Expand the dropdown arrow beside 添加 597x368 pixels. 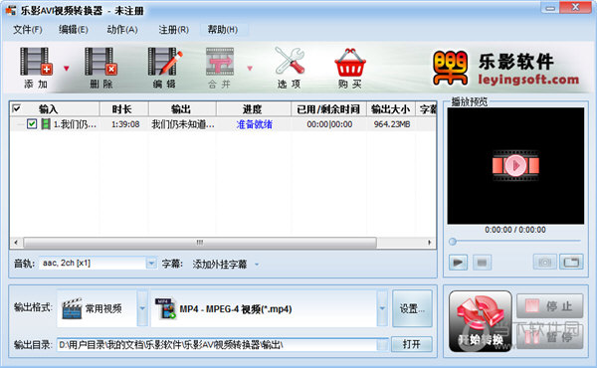(x=67, y=69)
